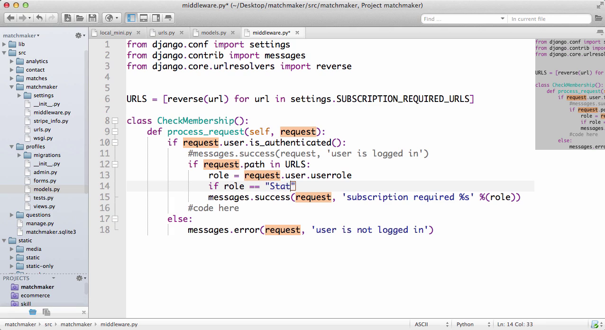Open the Find field history dropdown
Screen dimensions: 605x330
(503, 19)
